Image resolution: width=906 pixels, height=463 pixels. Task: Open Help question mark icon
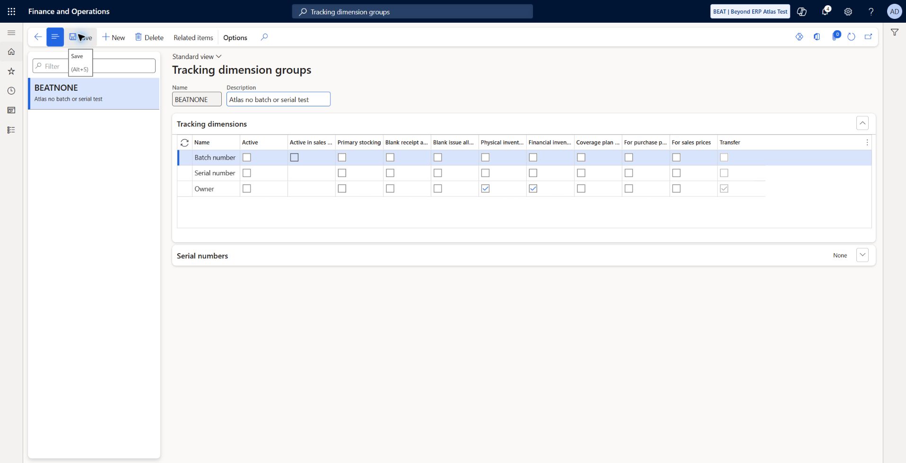point(871,11)
